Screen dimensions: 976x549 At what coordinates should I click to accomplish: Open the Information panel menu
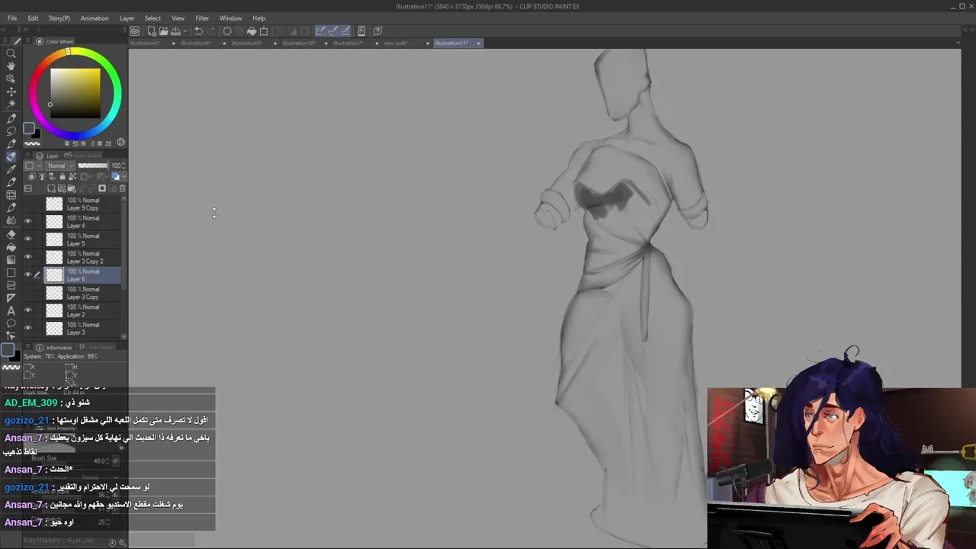point(29,347)
